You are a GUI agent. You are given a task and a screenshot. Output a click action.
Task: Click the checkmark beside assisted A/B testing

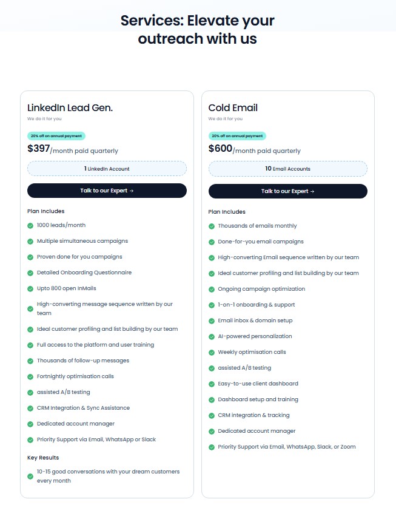point(30,392)
